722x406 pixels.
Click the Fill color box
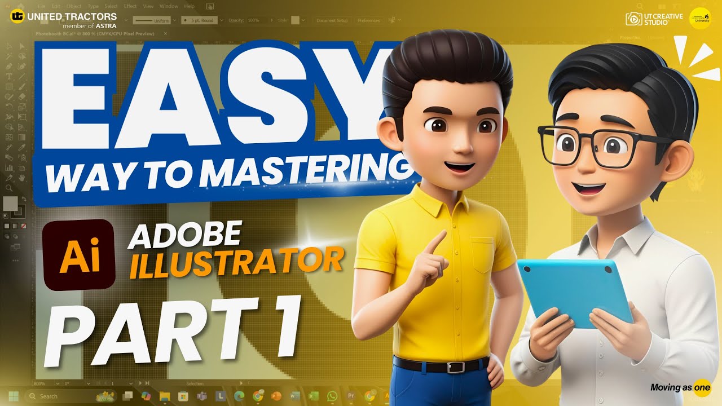(10, 203)
